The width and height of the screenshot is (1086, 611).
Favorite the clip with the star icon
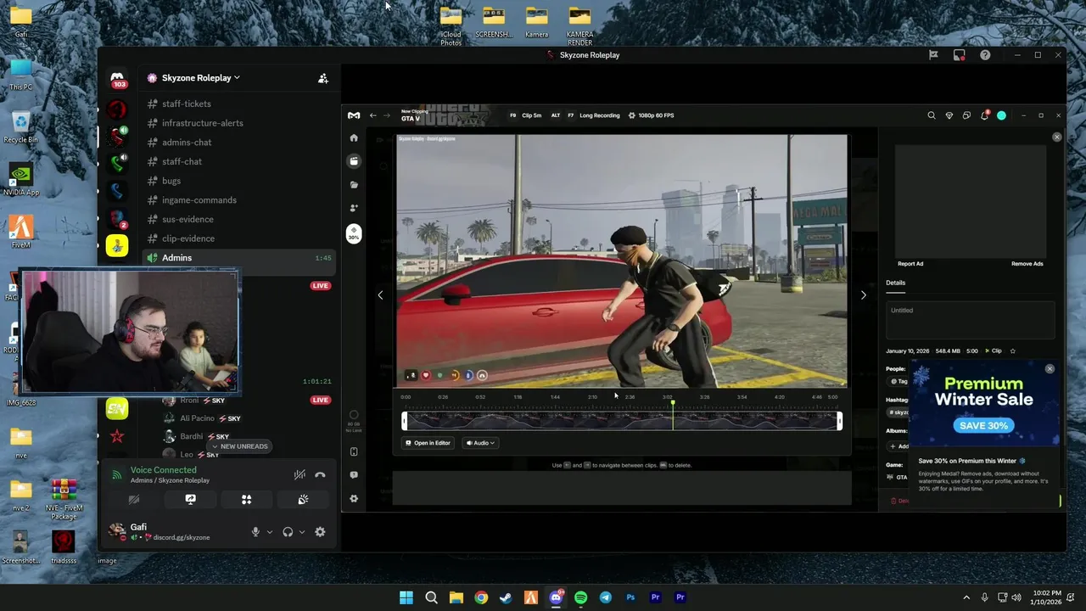pyautogui.click(x=1012, y=350)
